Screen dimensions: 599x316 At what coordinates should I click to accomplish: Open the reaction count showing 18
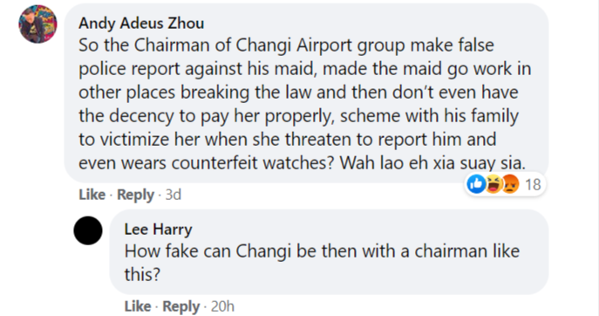coord(533,185)
